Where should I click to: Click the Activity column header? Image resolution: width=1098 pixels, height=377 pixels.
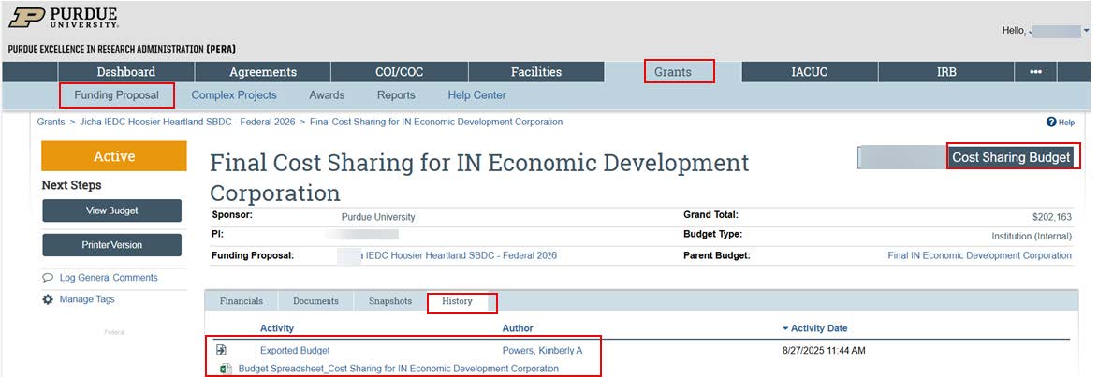click(277, 328)
